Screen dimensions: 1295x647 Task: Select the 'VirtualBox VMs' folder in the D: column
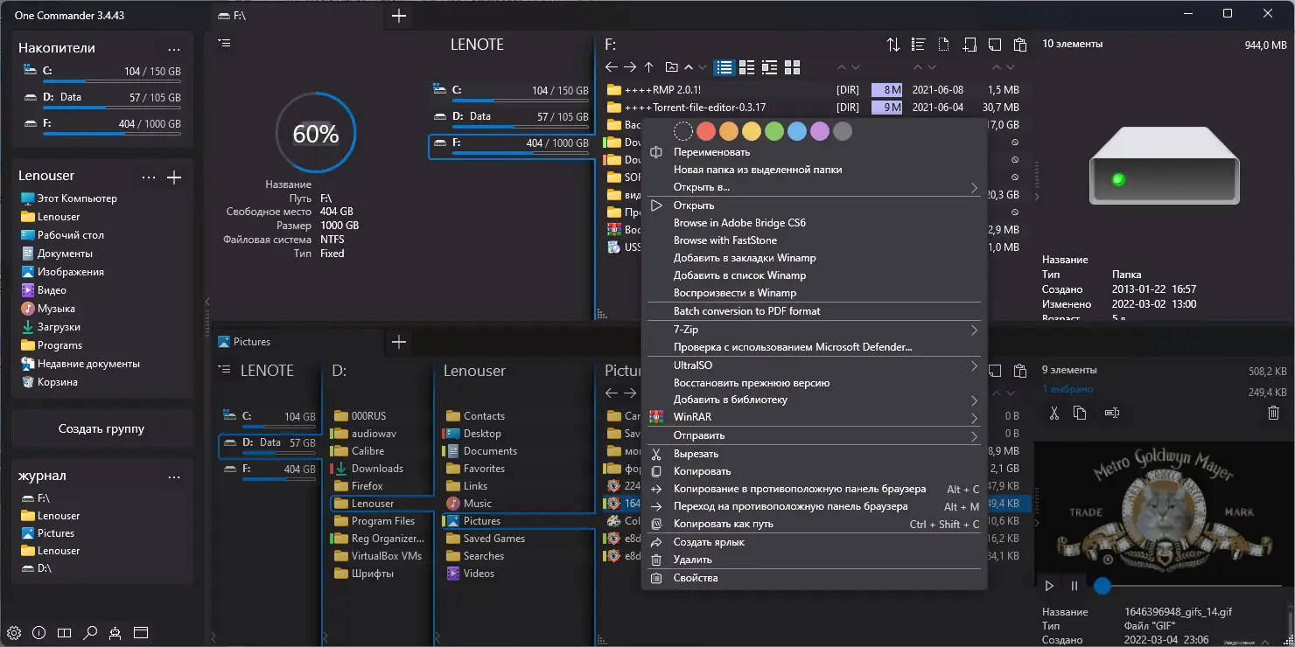[378, 556]
